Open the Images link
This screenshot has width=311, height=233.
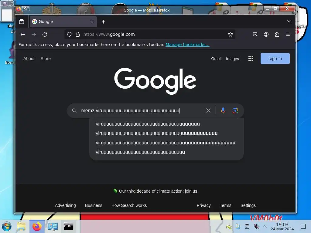point(232,59)
